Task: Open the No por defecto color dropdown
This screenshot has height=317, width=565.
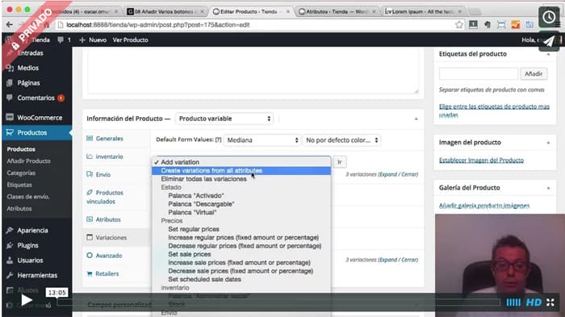Action: click(341, 140)
